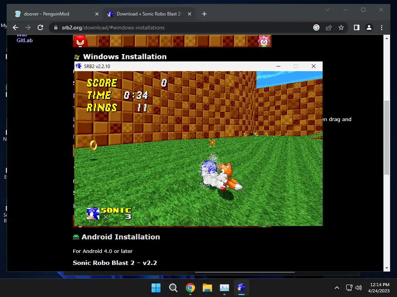This screenshot has height=297, width=397.
Task: Click the orange flower on grass
Action: point(212,143)
